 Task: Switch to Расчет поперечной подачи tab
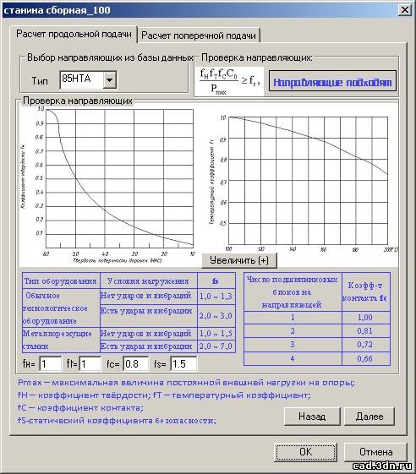click(x=199, y=35)
